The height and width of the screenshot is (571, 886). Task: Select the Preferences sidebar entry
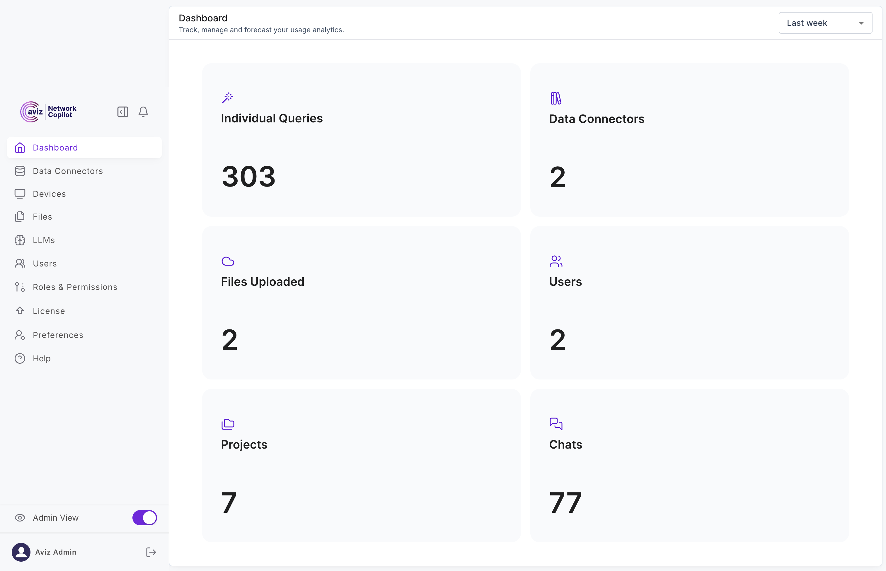[58, 335]
